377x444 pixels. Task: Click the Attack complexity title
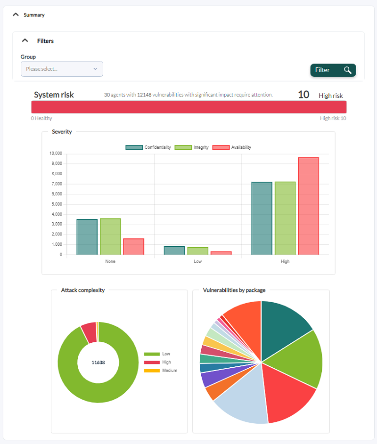tap(83, 290)
